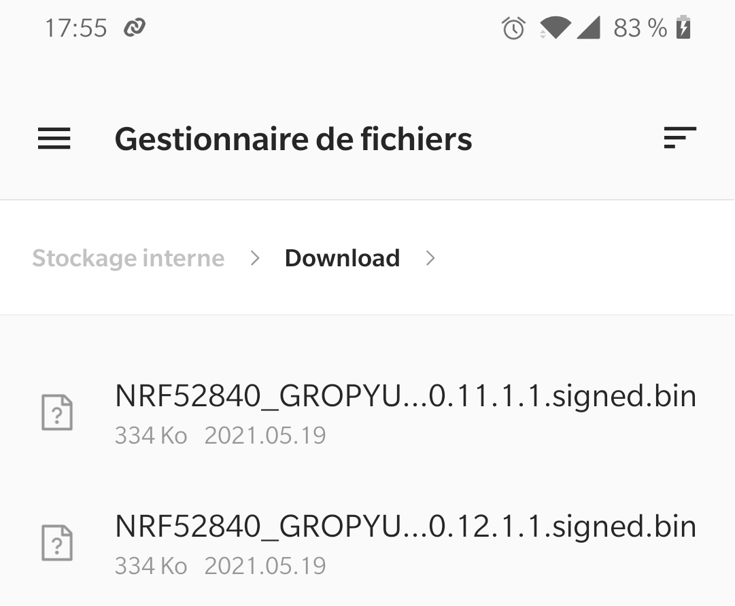Click chevron after Stockage interne

255,258
